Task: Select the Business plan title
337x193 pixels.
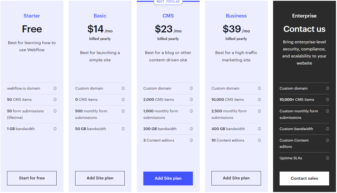Action: [236, 16]
